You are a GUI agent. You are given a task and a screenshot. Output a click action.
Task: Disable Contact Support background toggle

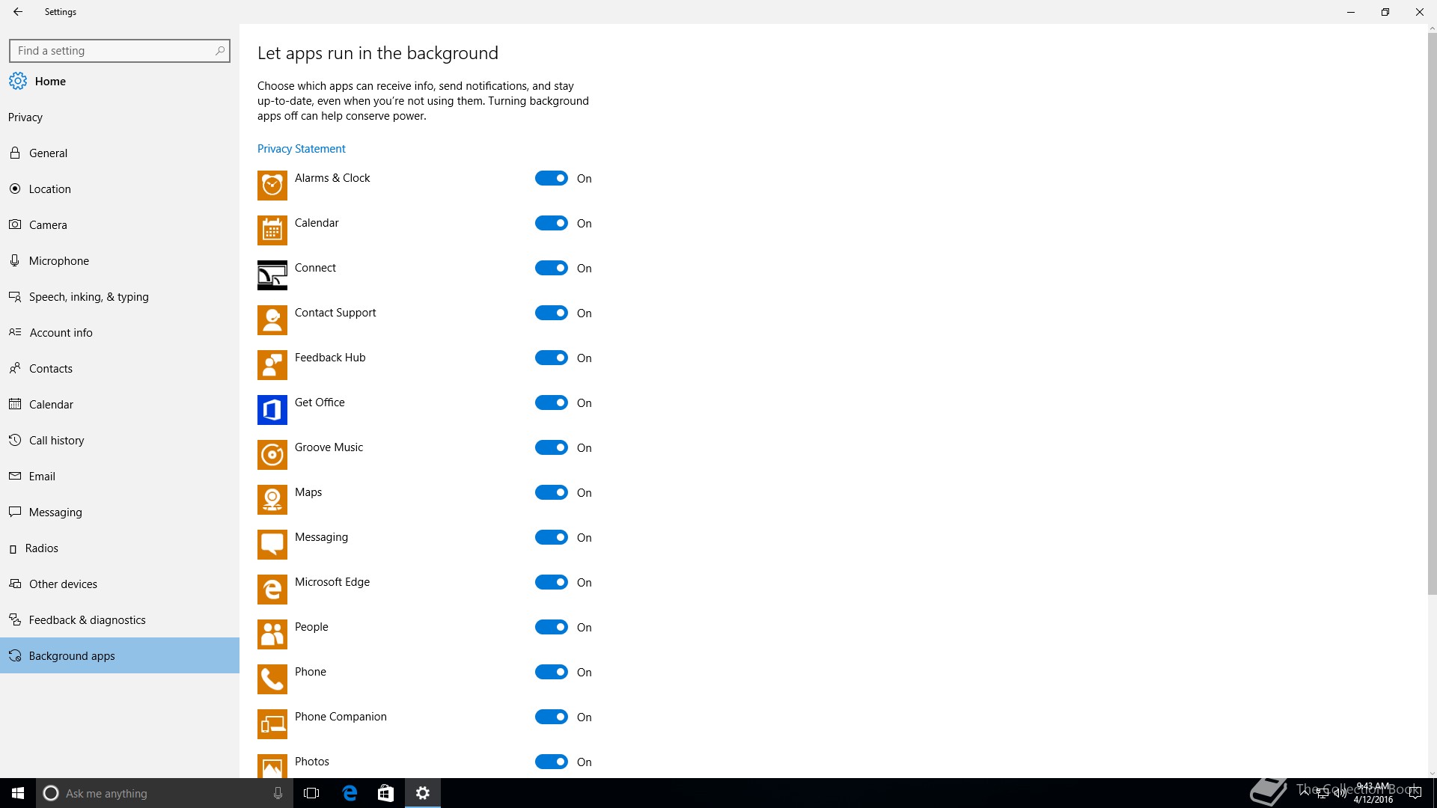pyautogui.click(x=552, y=313)
